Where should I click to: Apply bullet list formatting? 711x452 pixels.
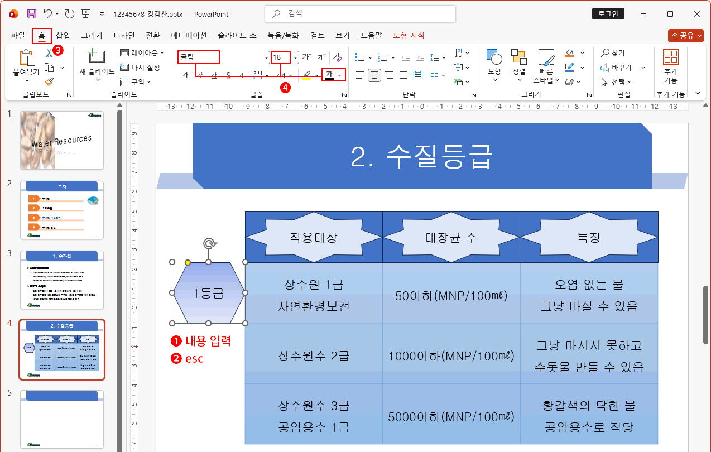pos(359,57)
